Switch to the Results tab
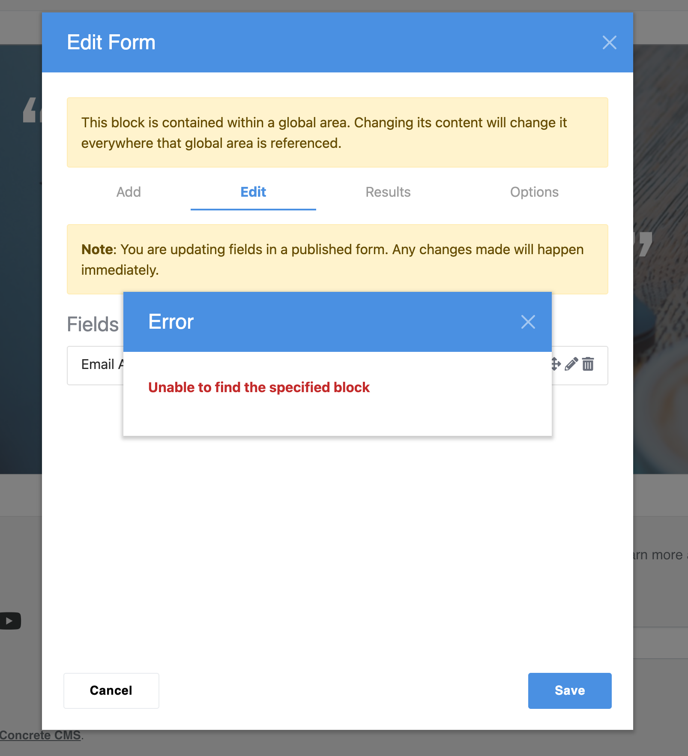 pos(388,192)
